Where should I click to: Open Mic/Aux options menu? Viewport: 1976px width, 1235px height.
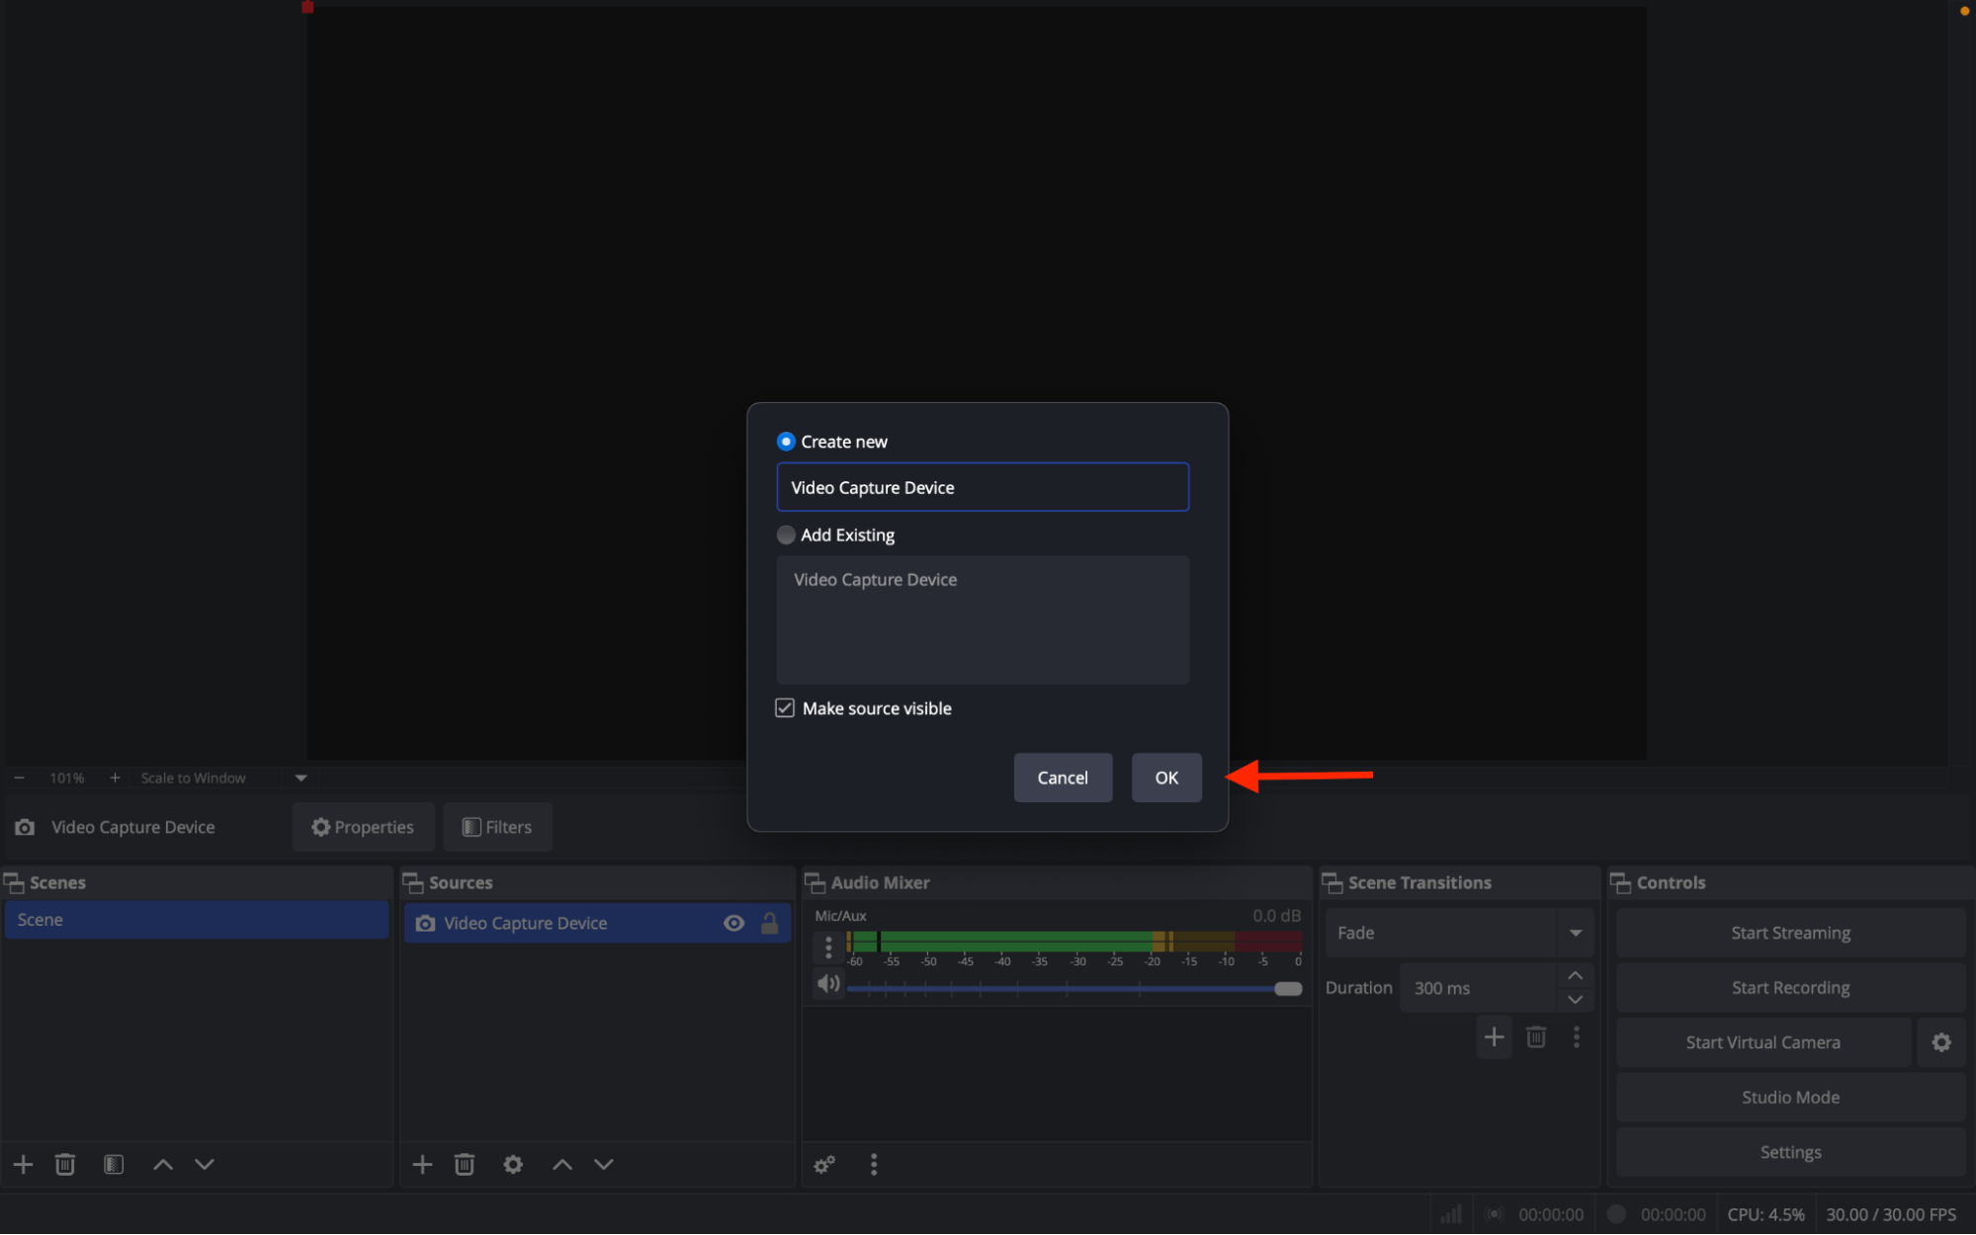pos(827,947)
